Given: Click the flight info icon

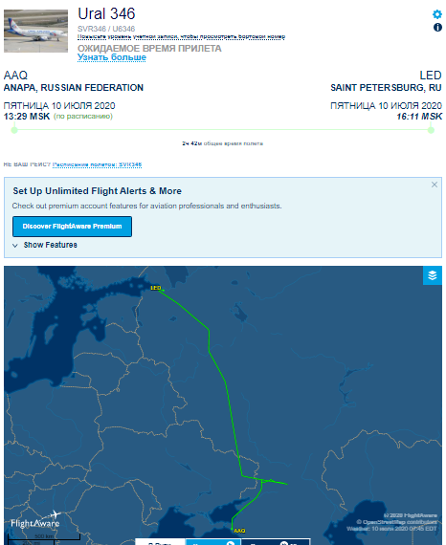Looking at the screenshot, I should click(437, 28).
